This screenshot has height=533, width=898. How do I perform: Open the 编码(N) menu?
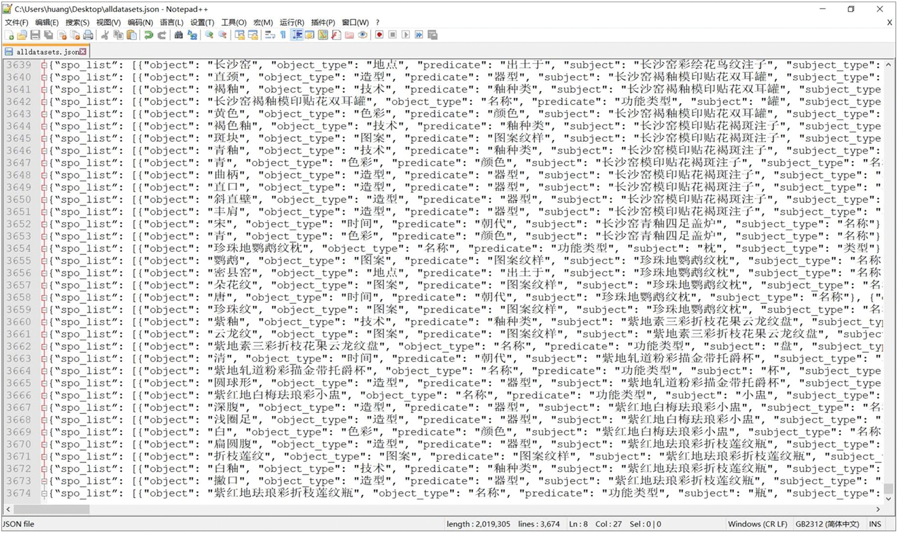click(140, 22)
